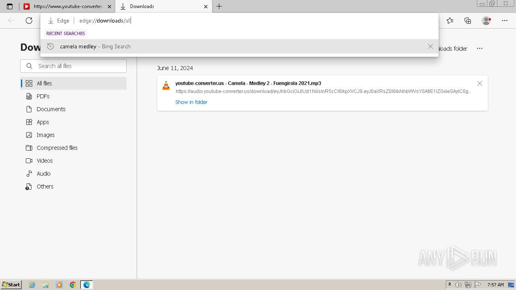Screen dimensions: 516x290
Task: Open more options on Downloads page
Action: [479, 48]
